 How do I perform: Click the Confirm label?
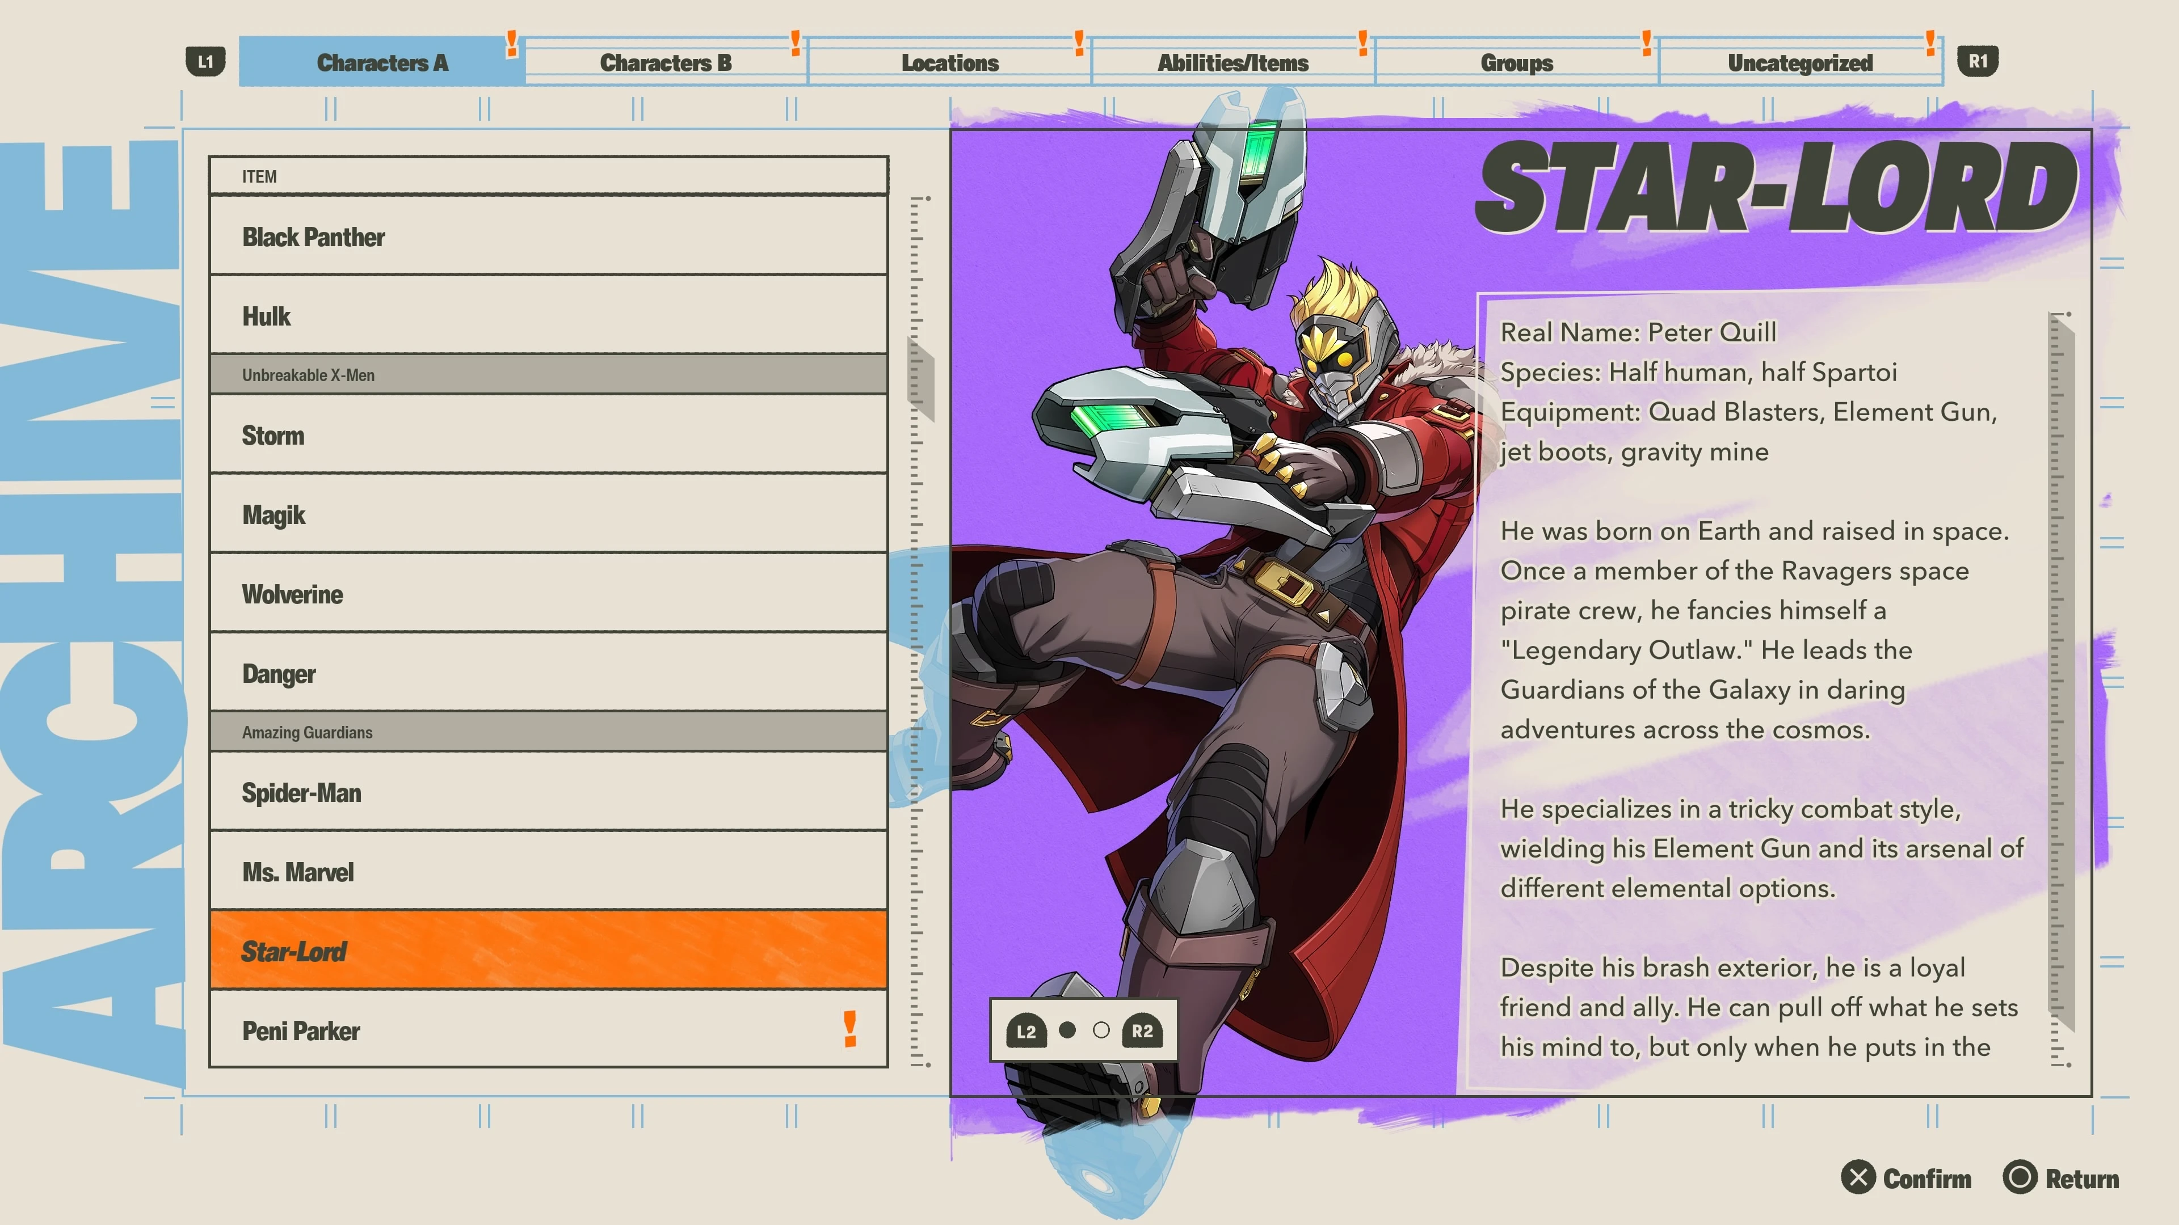click(x=1927, y=1178)
